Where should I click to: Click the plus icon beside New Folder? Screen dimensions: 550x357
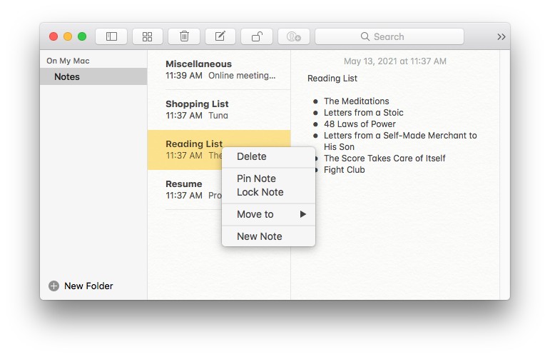54,286
